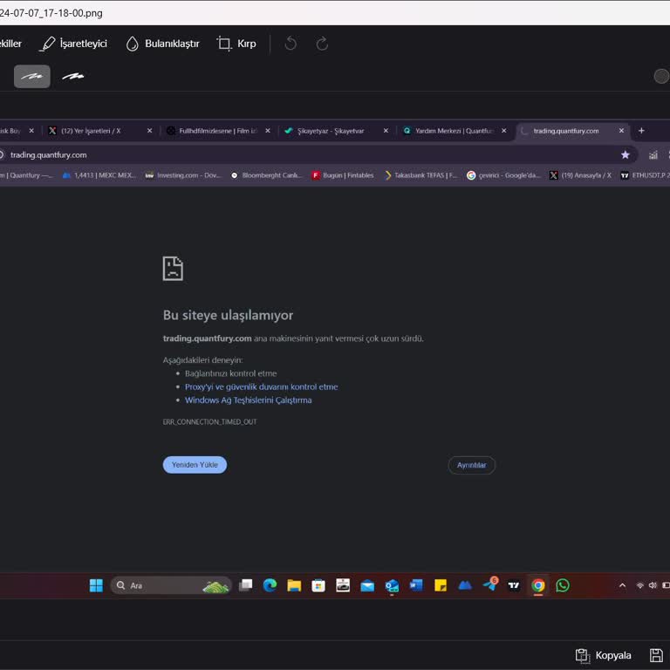Open the Mail app from the taskbar
Image resolution: width=670 pixels, height=670 pixels.
click(367, 585)
